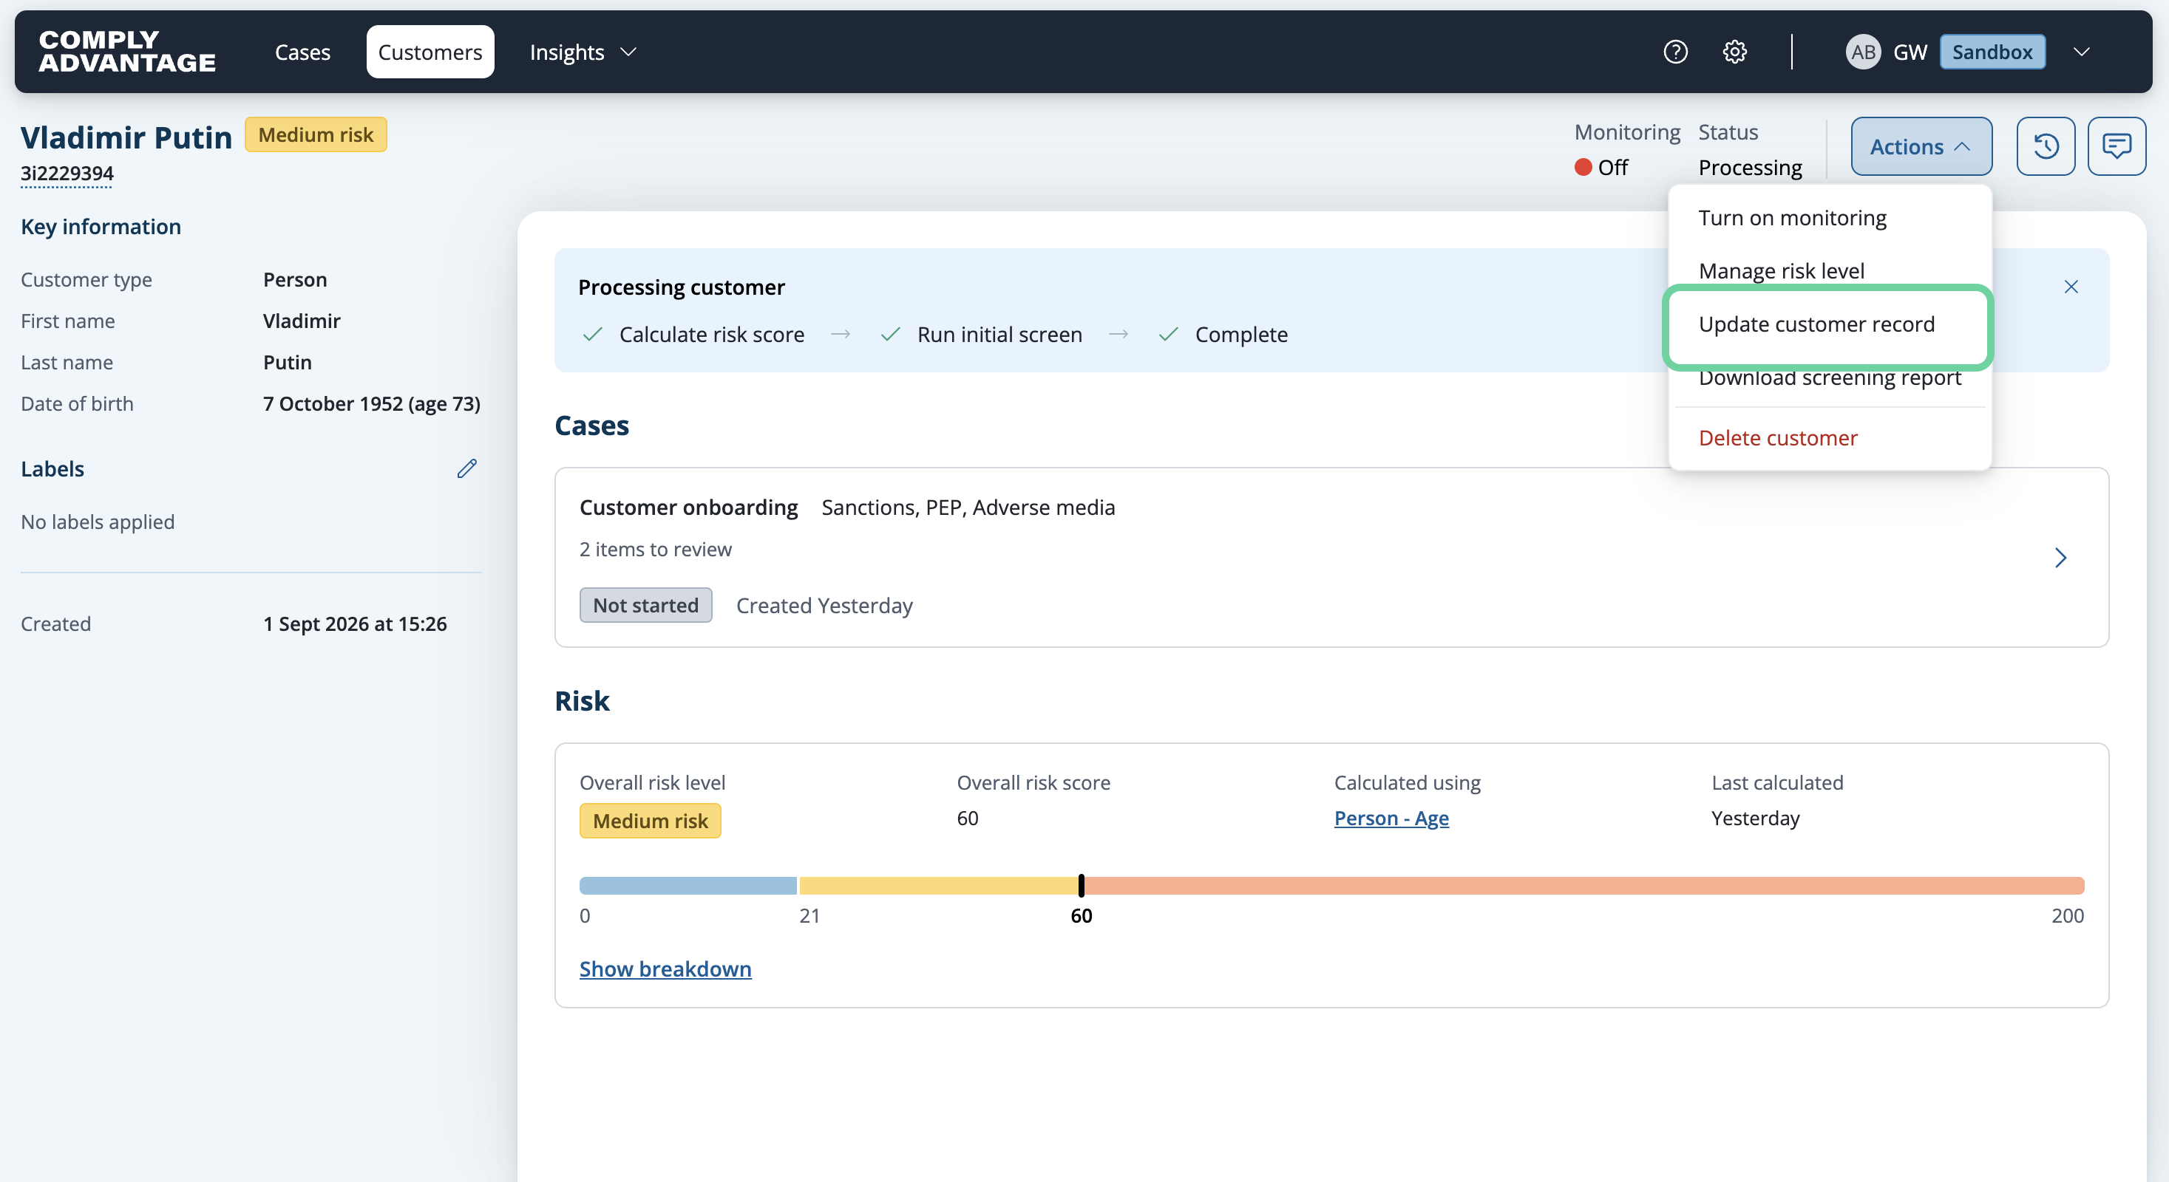Click the Medium risk badge under Overall risk level
This screenshot has width=2169, height=1182.
coord(650,820)
